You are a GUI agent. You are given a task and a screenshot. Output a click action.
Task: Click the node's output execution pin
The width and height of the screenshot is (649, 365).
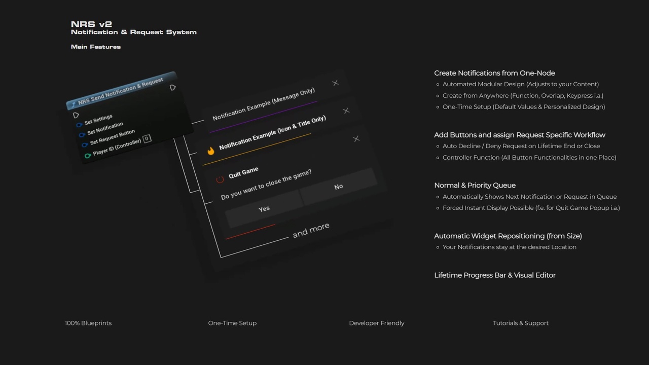point(172,88)
